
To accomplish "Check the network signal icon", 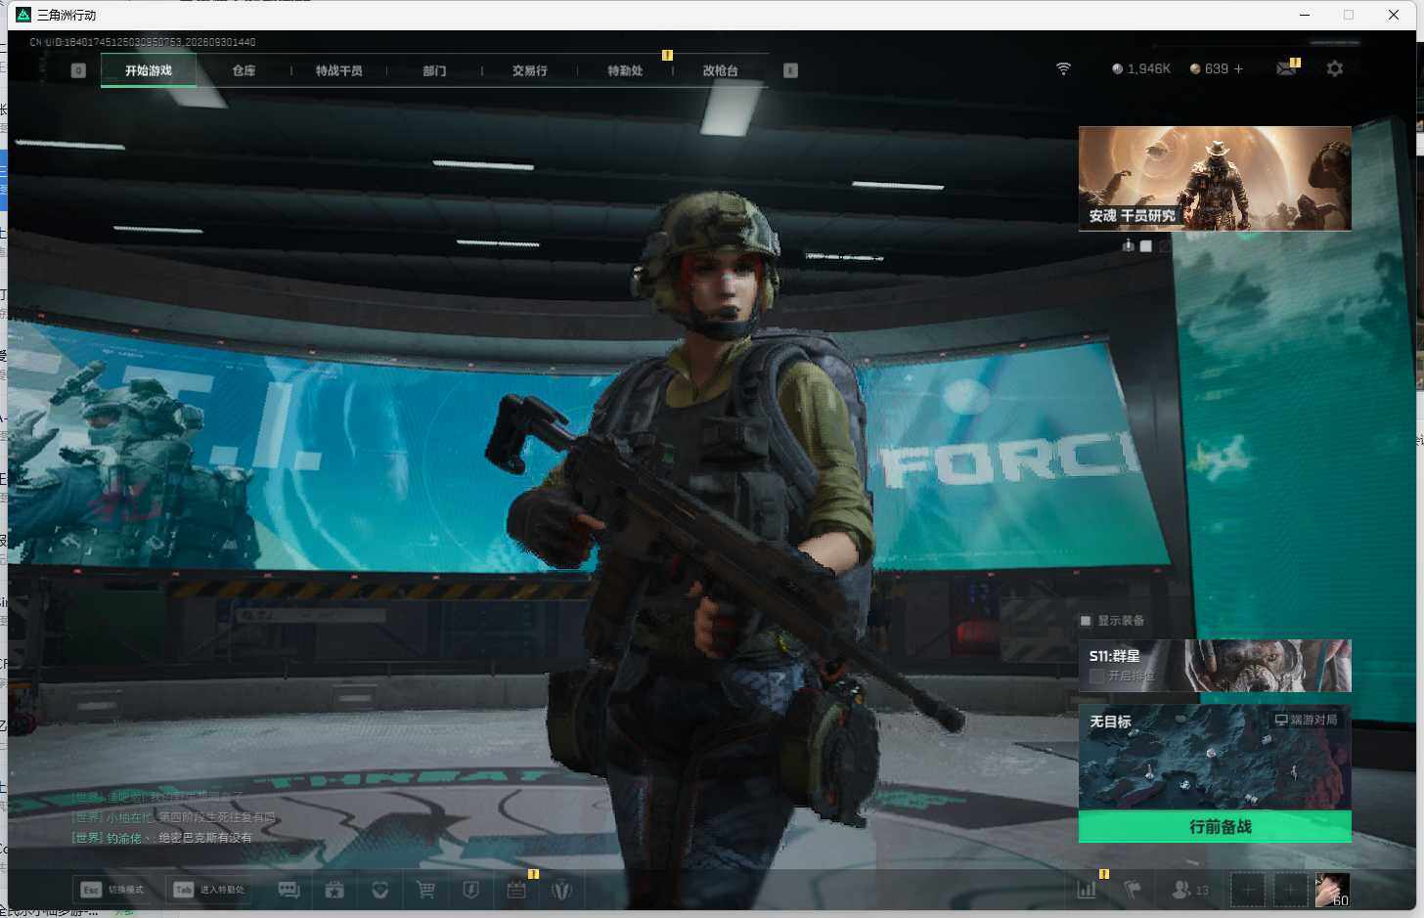I will (1063, 68).
